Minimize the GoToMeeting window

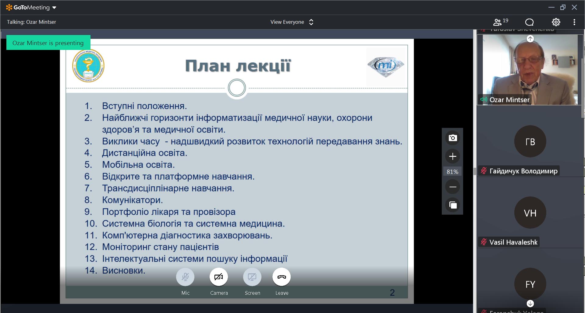[551, 7]
